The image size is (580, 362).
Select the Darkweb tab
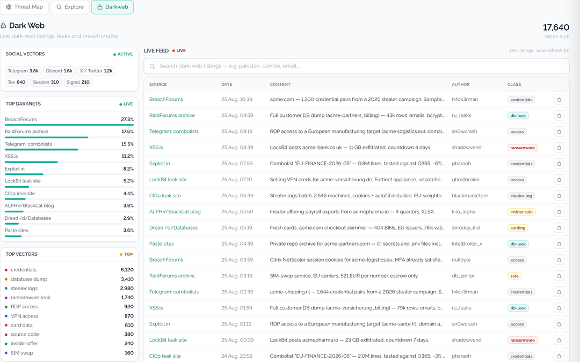(112, 7)
